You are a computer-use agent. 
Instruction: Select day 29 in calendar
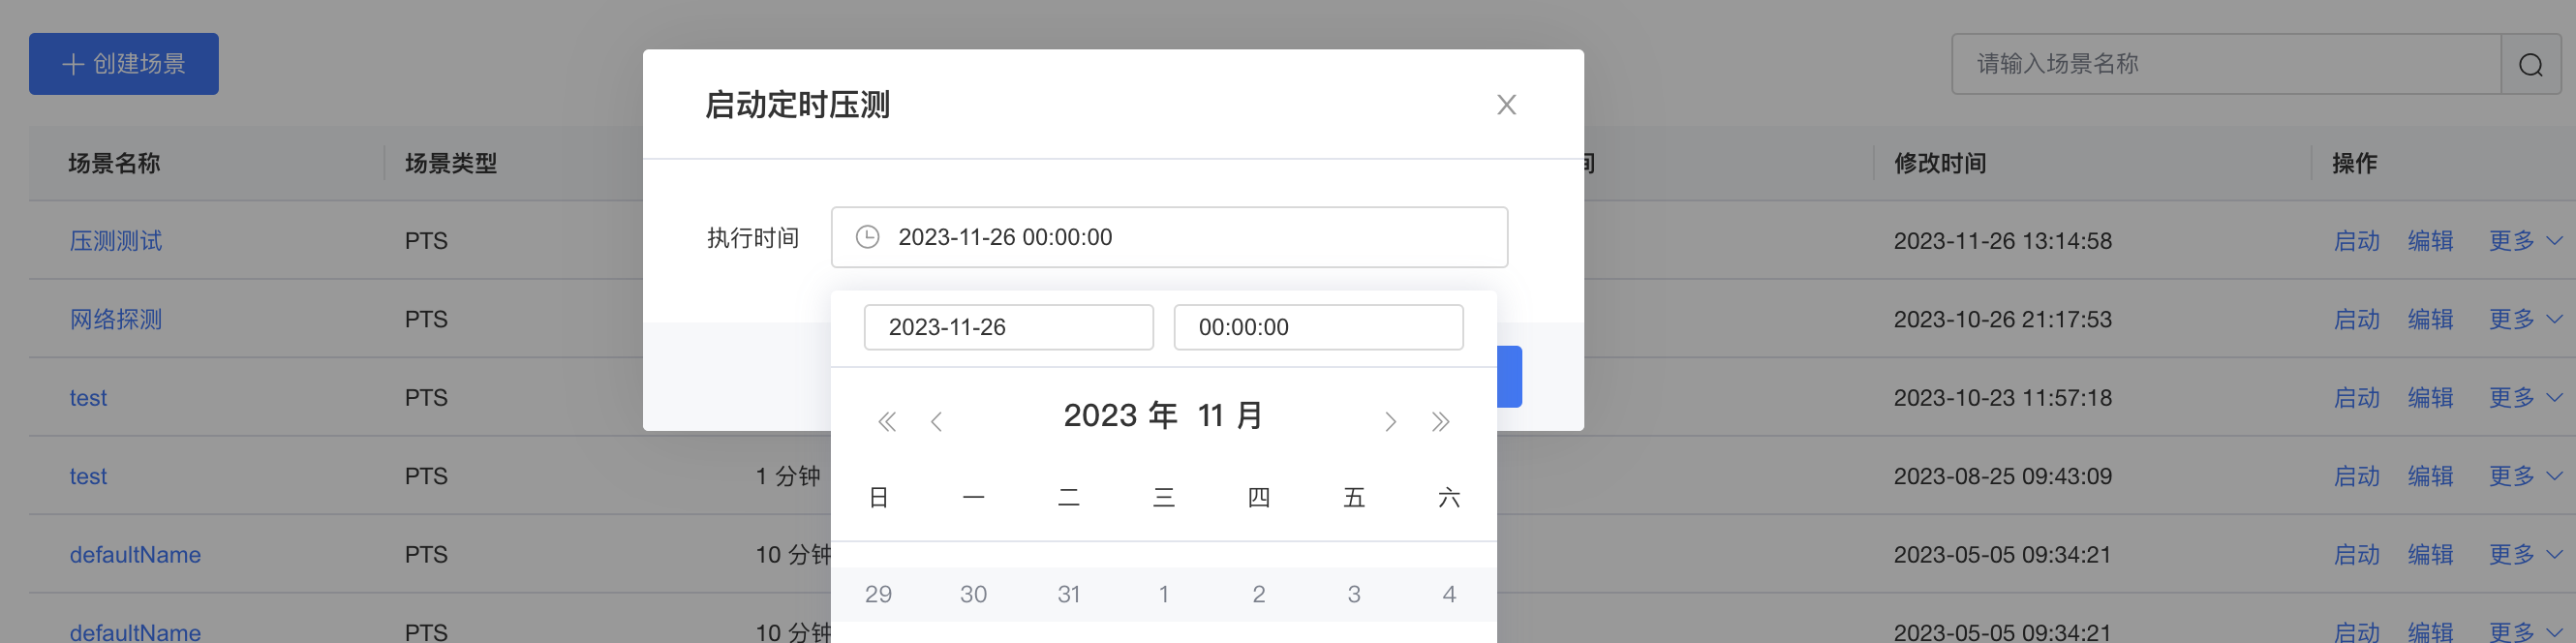[x=878, y=594]
